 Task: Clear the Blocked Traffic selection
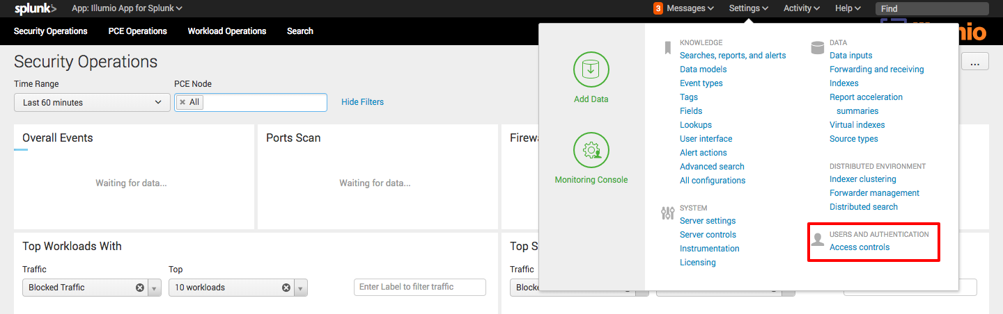140,288
